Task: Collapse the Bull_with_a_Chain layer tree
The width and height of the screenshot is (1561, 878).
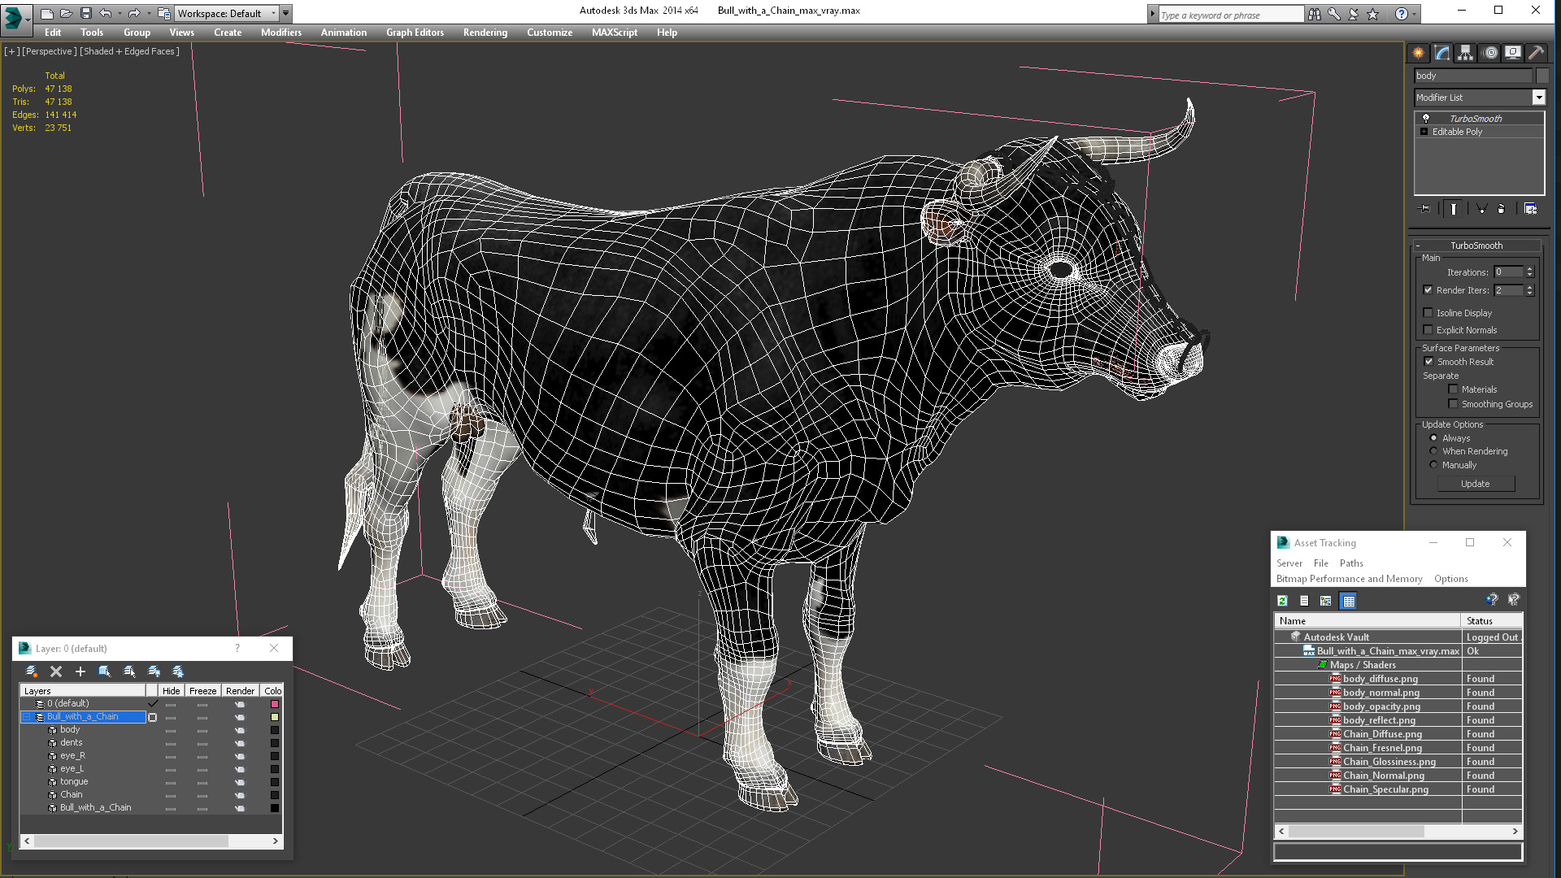Action: point(27,717)
